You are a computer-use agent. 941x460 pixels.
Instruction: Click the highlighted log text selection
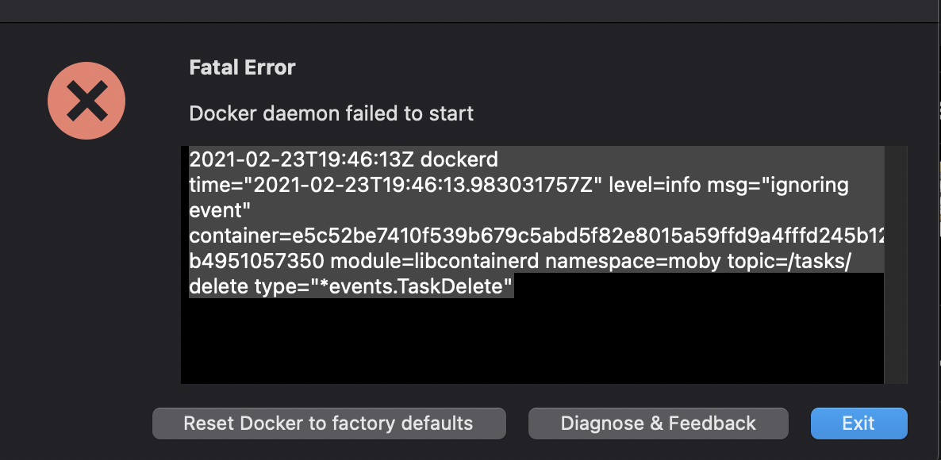coord(476,222)
